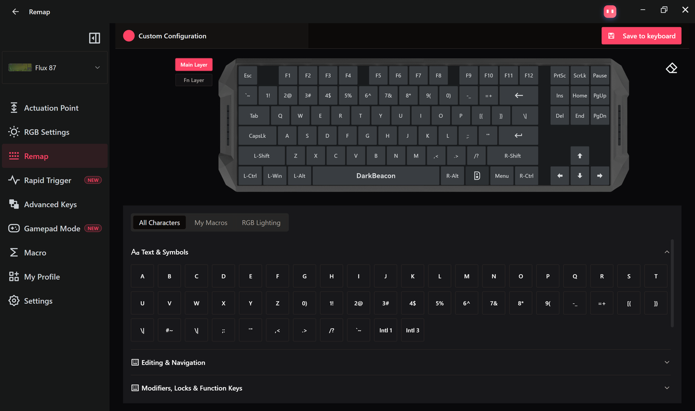Click the Gamepad Mode controller icon
The height and width of the screenshot is (411, 695).
[14, 229]
